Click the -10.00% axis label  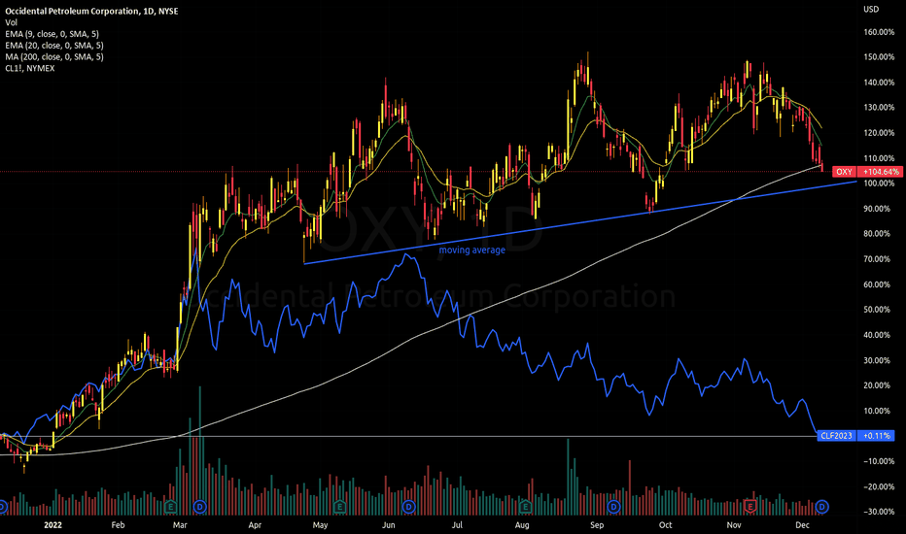pyautogui.click(x=879, y=460)
